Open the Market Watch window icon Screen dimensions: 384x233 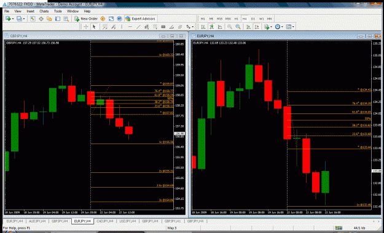[33, 18]
